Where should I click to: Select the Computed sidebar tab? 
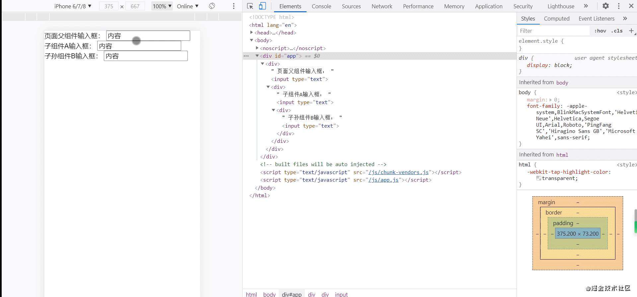(556, 19)
